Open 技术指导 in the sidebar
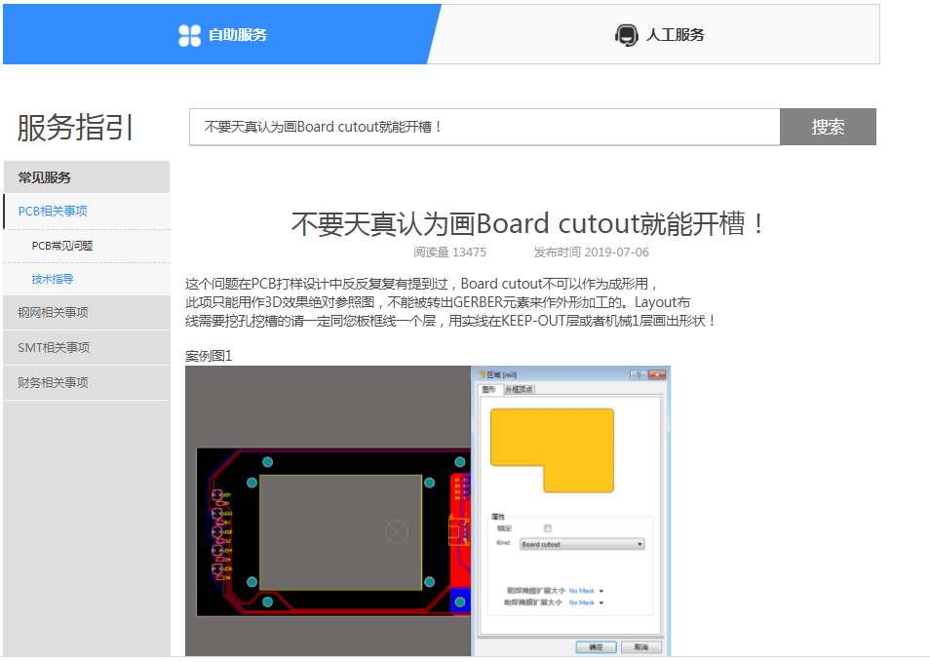 (53, 279)
